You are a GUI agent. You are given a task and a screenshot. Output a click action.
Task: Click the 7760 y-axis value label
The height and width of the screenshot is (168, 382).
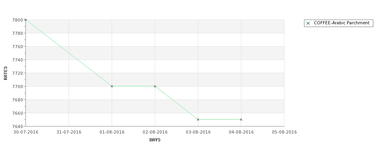pyautogui.click(x=18, y=47)
